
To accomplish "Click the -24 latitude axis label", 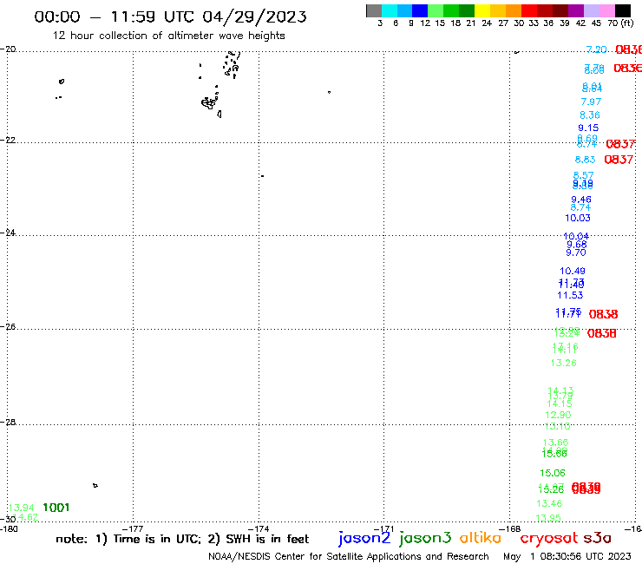I will point(8,233).
